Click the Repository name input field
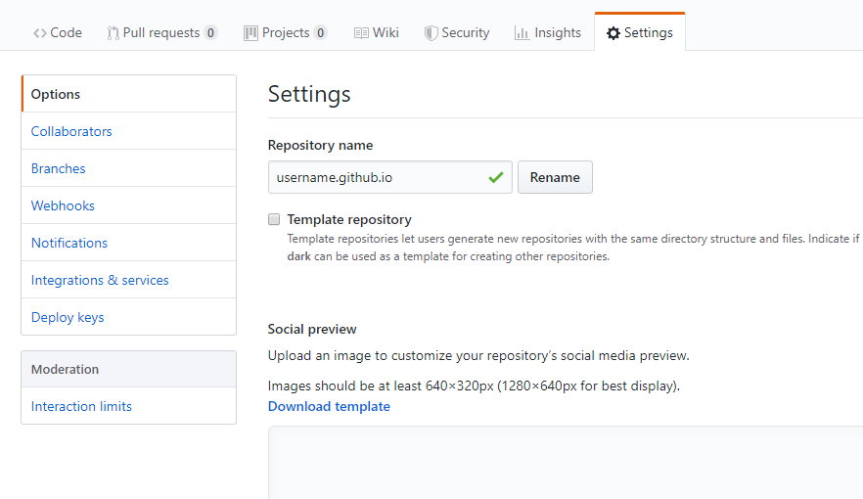The image size is (863, 499). pos(389,177)
